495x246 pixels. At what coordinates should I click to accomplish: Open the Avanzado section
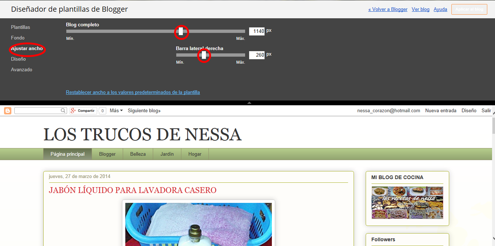pyautogui.click(x=22, y=69)
